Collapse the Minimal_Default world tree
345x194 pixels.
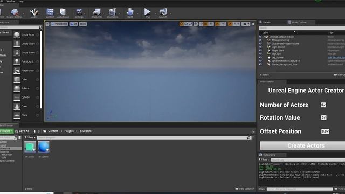264,37
